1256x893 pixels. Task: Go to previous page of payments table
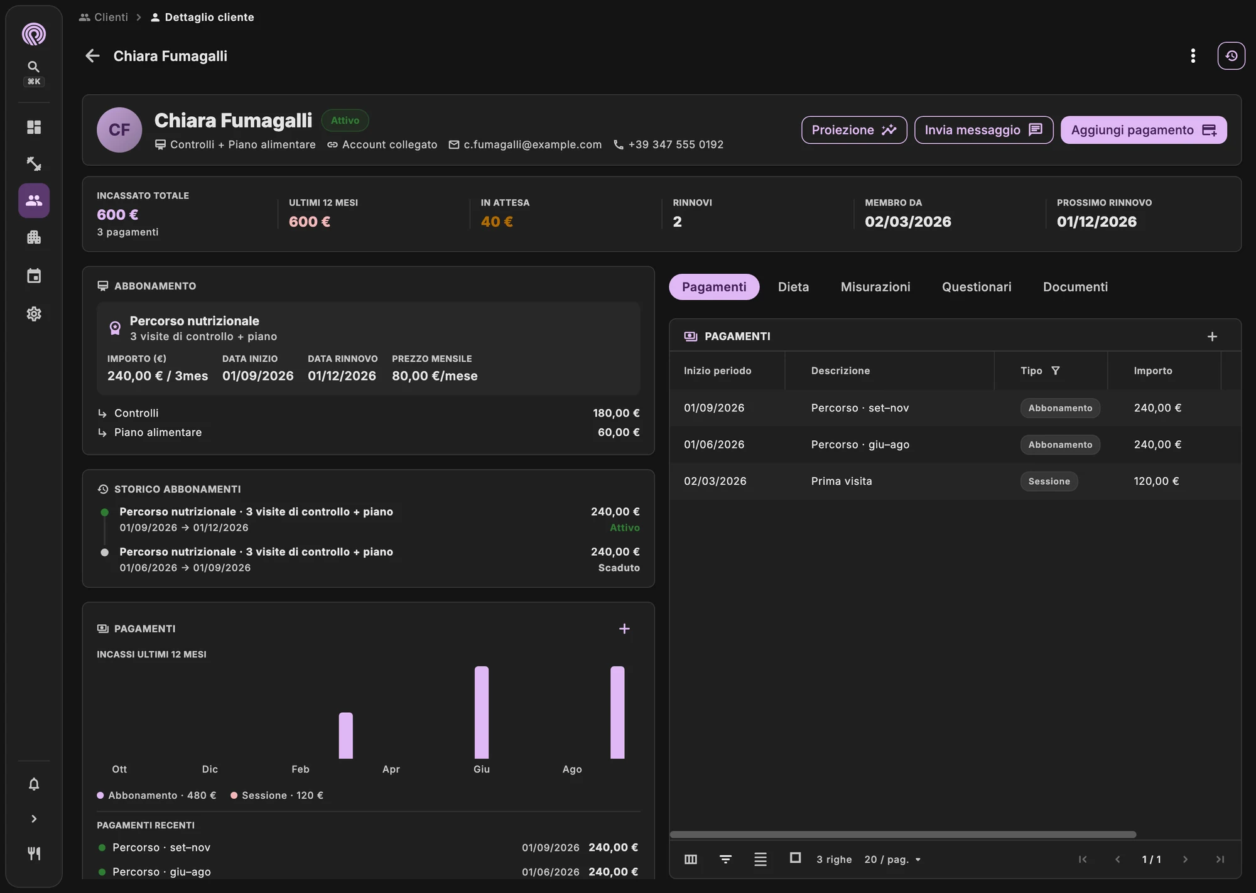(x=1117, y=859)
